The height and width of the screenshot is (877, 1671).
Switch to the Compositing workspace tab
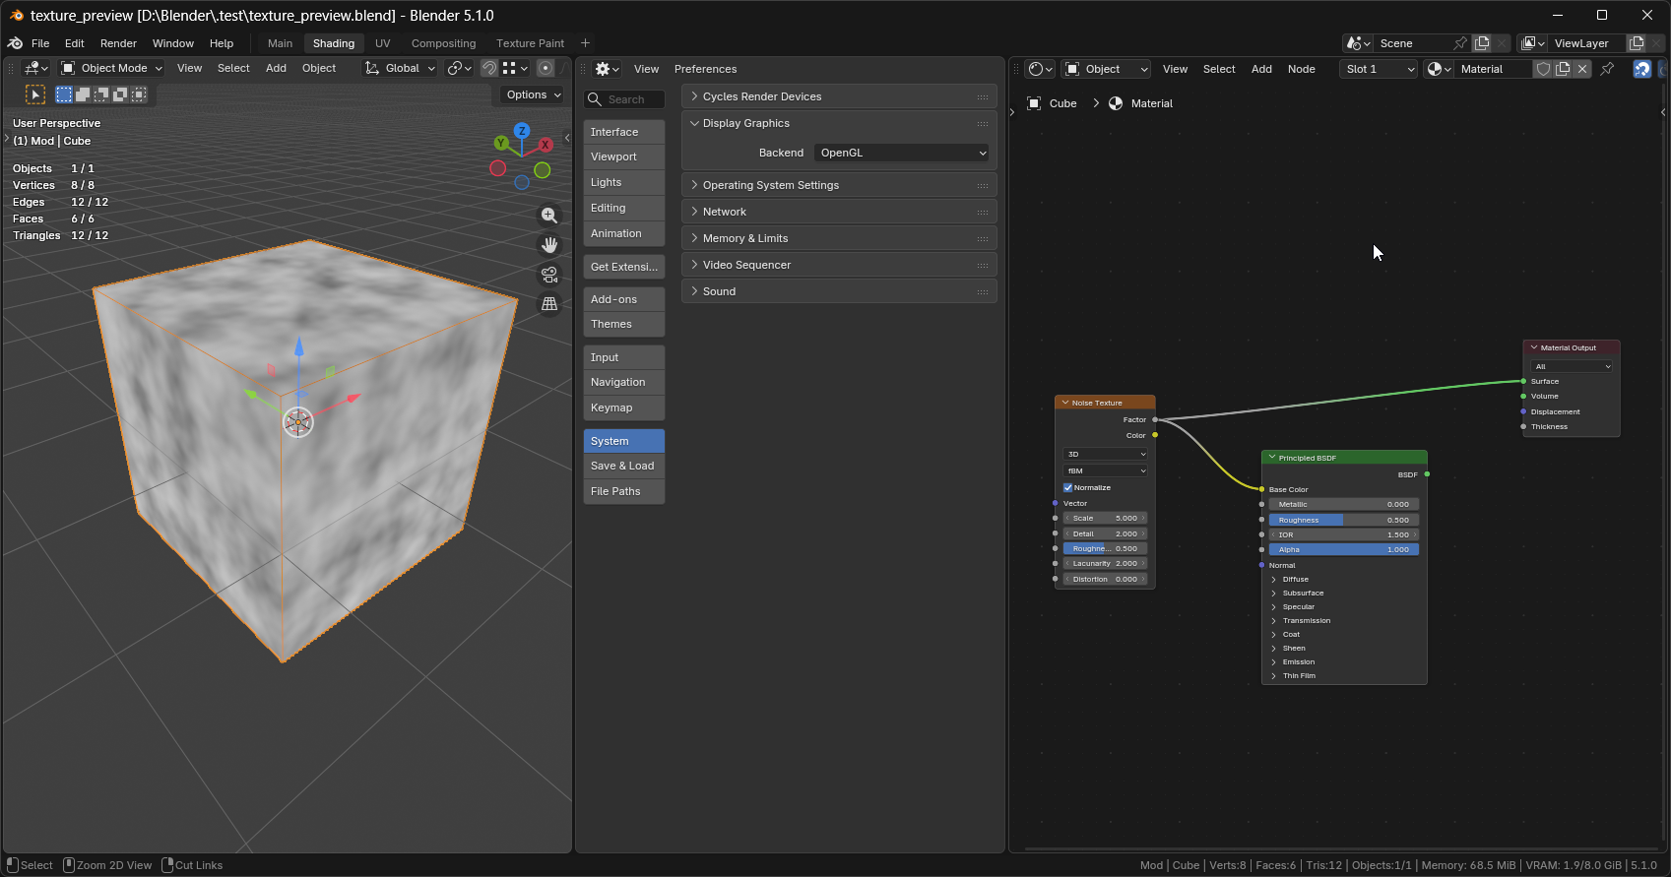tap(443, 43)
